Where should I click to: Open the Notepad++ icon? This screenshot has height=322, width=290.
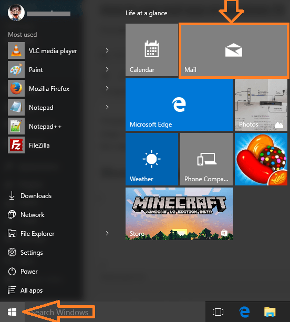coord(16,126)
